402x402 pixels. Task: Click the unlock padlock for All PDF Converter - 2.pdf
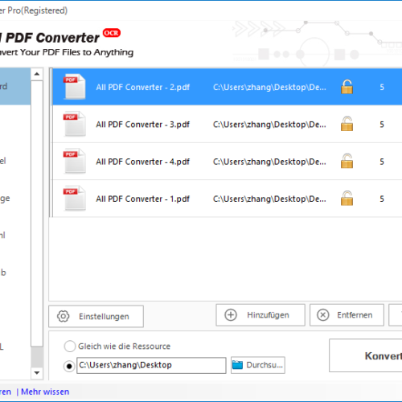tap(347, 87)
